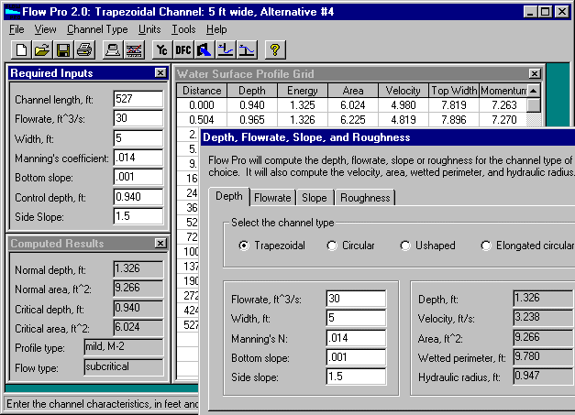Open a file with folder icon

click(42, 49)
